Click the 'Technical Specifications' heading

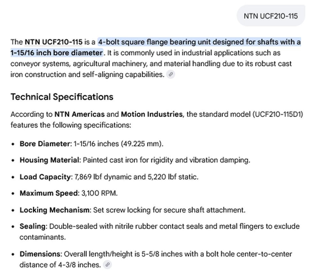pos(62,97)
